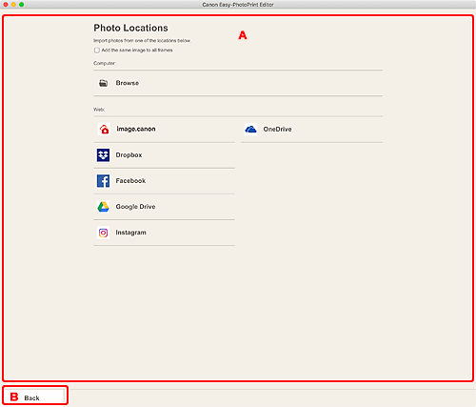Image resolution: width=476 pixels, height=407 pixels.
Task: Minimize the window with the yellow button
Action: pyautogui.click(x=13, y=5)
